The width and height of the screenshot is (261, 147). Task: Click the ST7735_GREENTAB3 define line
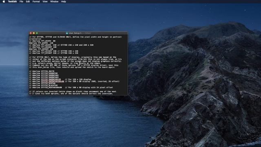pos(44,77)
